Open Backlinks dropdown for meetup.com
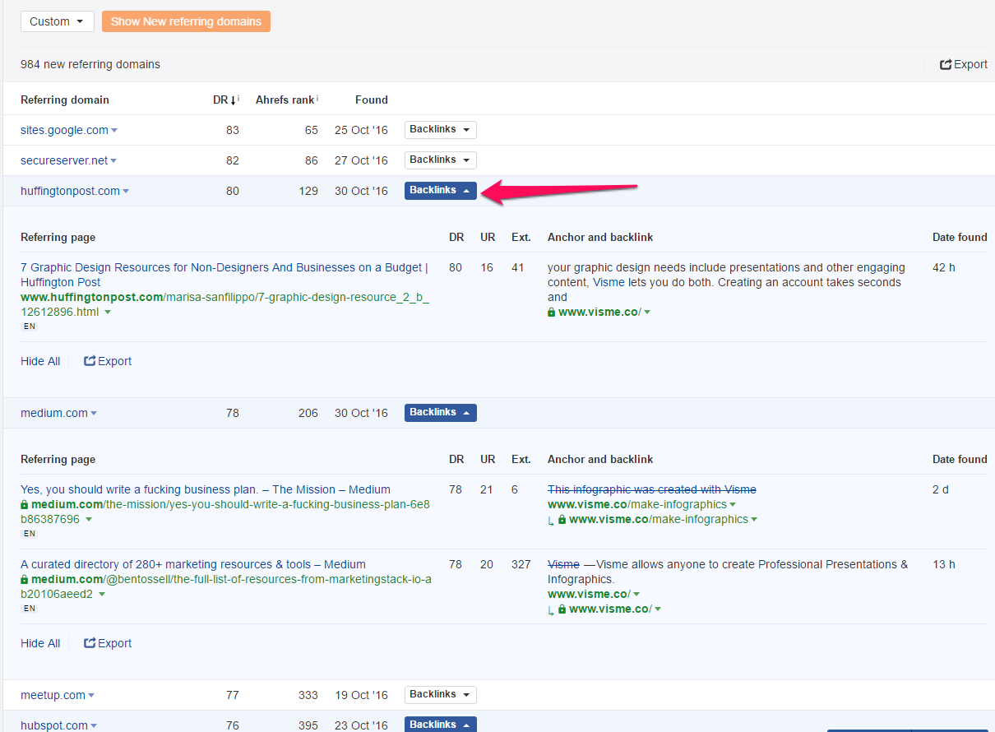 point(440,694)
